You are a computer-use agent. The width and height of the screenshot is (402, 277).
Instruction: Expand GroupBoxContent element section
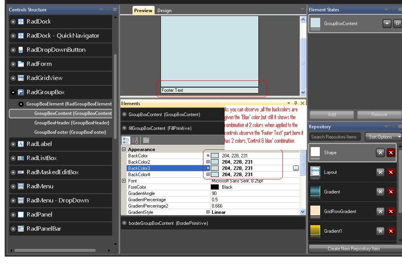(124, 114)
